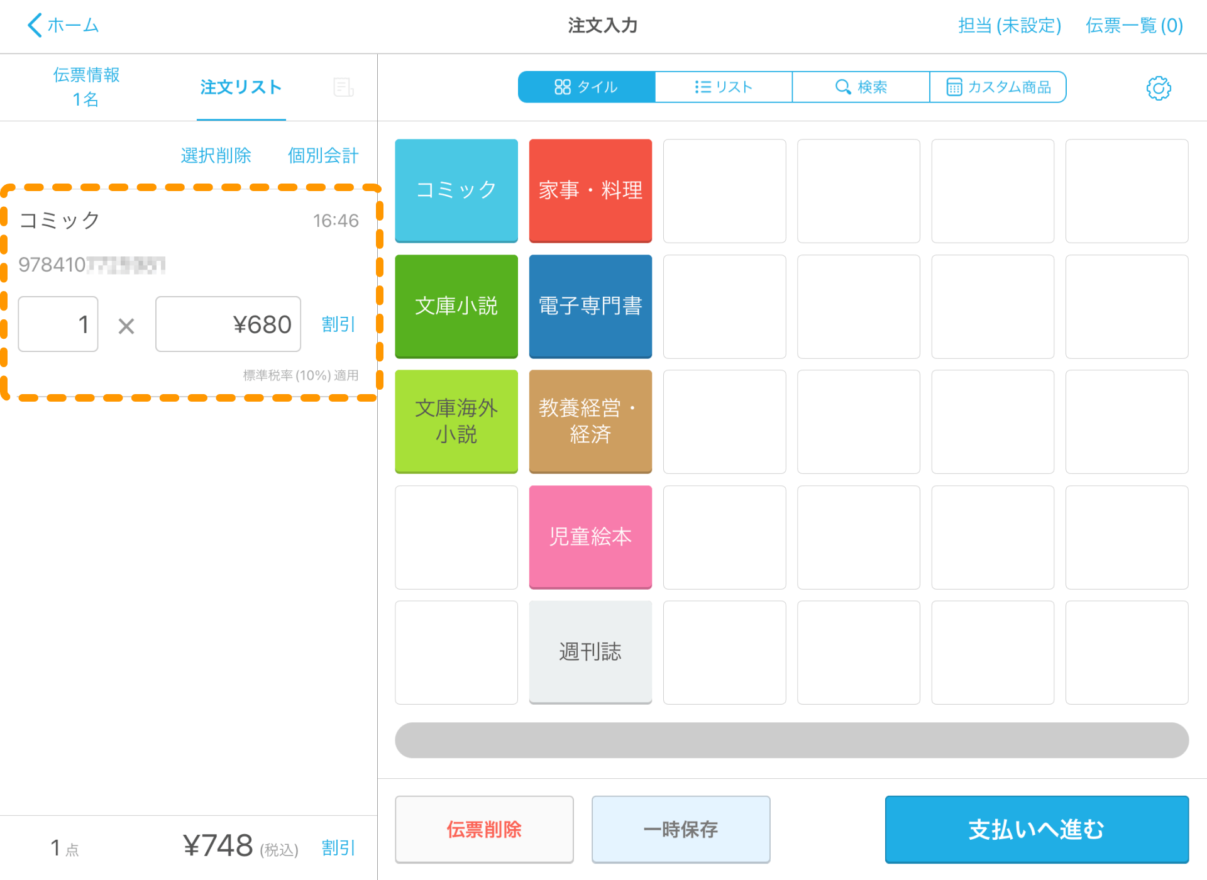The image size is (1207, 880).
Task: Click the ¥748 total amount
Action: [218, 845]
